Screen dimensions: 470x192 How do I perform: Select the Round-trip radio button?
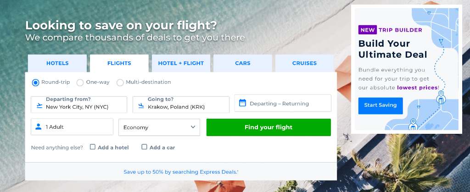[x=35, y=82]
